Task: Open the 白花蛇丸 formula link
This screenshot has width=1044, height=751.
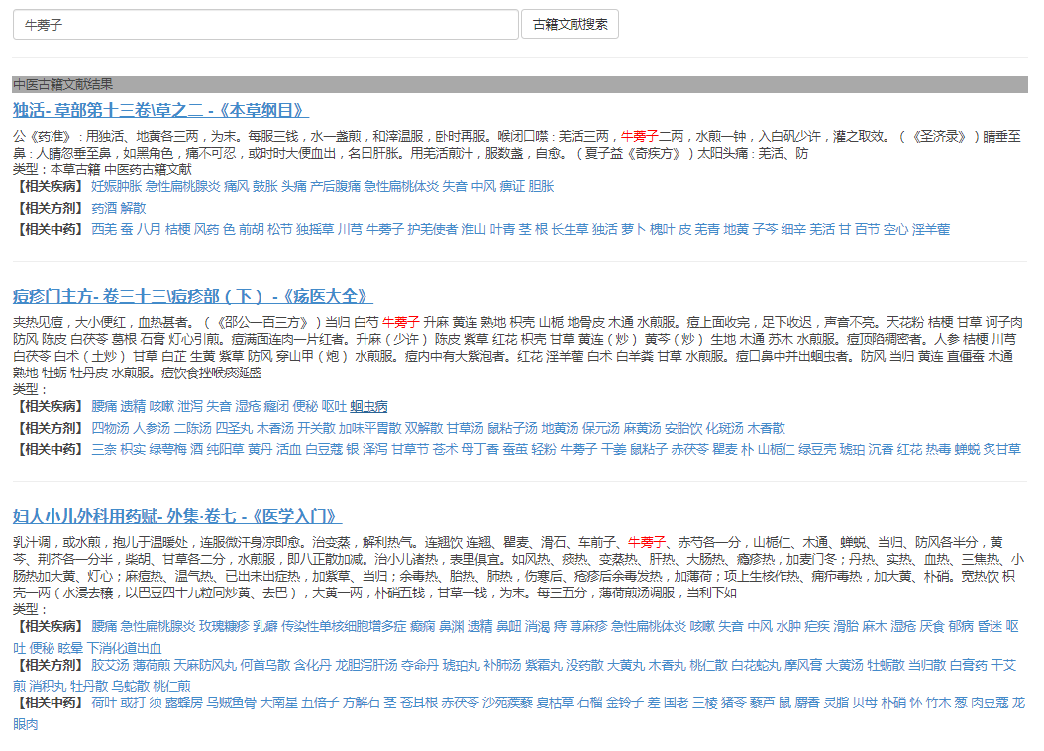Action: click(x=756, y=665)
